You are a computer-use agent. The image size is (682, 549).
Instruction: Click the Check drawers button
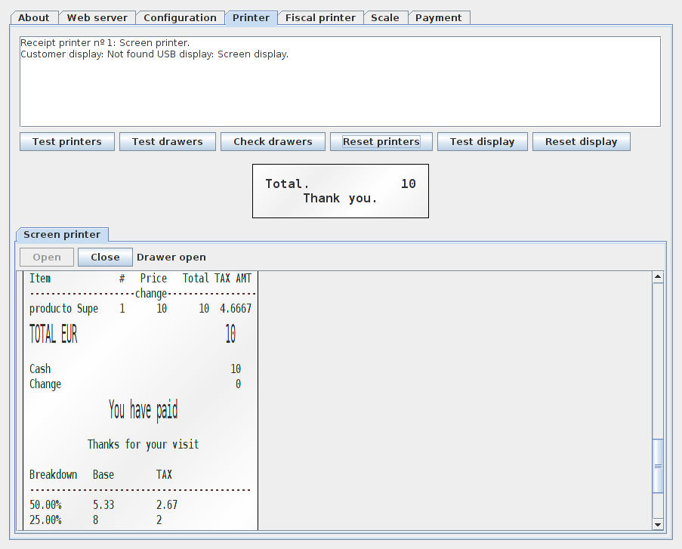point(273,142)
